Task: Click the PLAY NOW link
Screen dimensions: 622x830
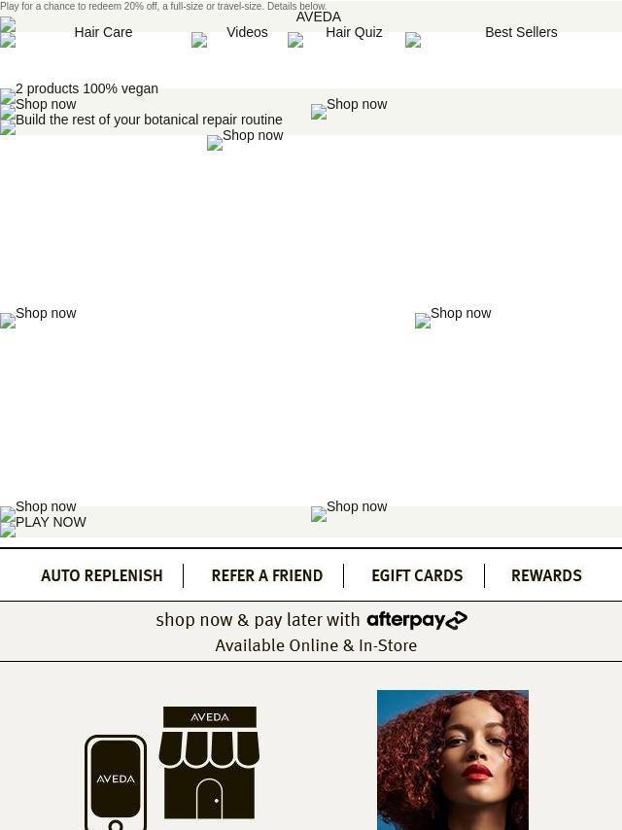Action: pyautogui.click(x=51, y=522)
